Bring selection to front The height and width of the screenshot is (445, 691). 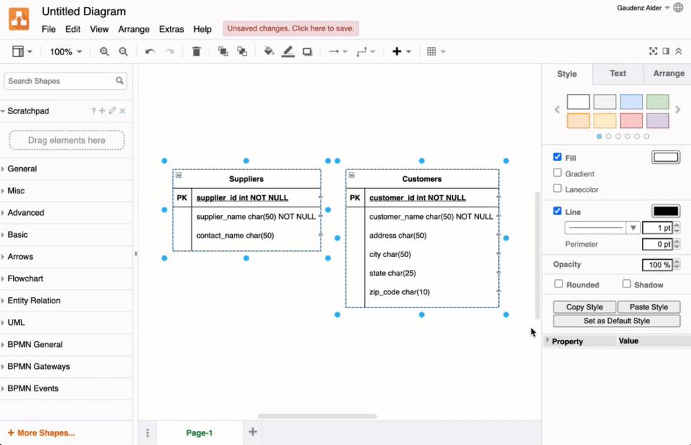coord(223,52)
